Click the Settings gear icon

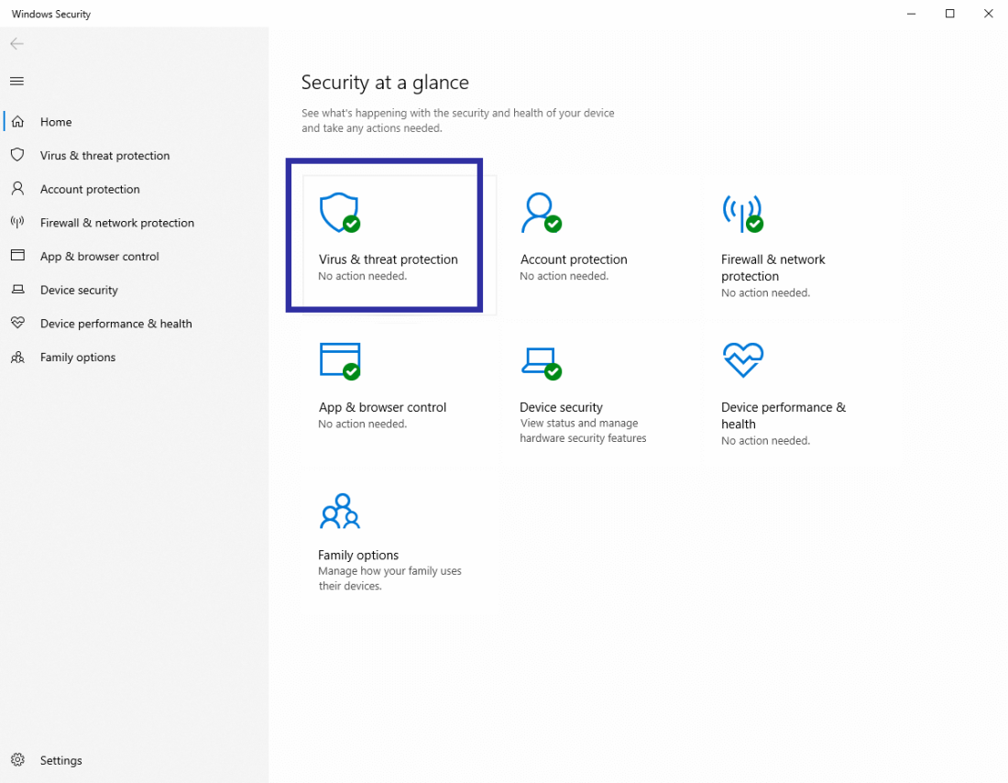17,760
